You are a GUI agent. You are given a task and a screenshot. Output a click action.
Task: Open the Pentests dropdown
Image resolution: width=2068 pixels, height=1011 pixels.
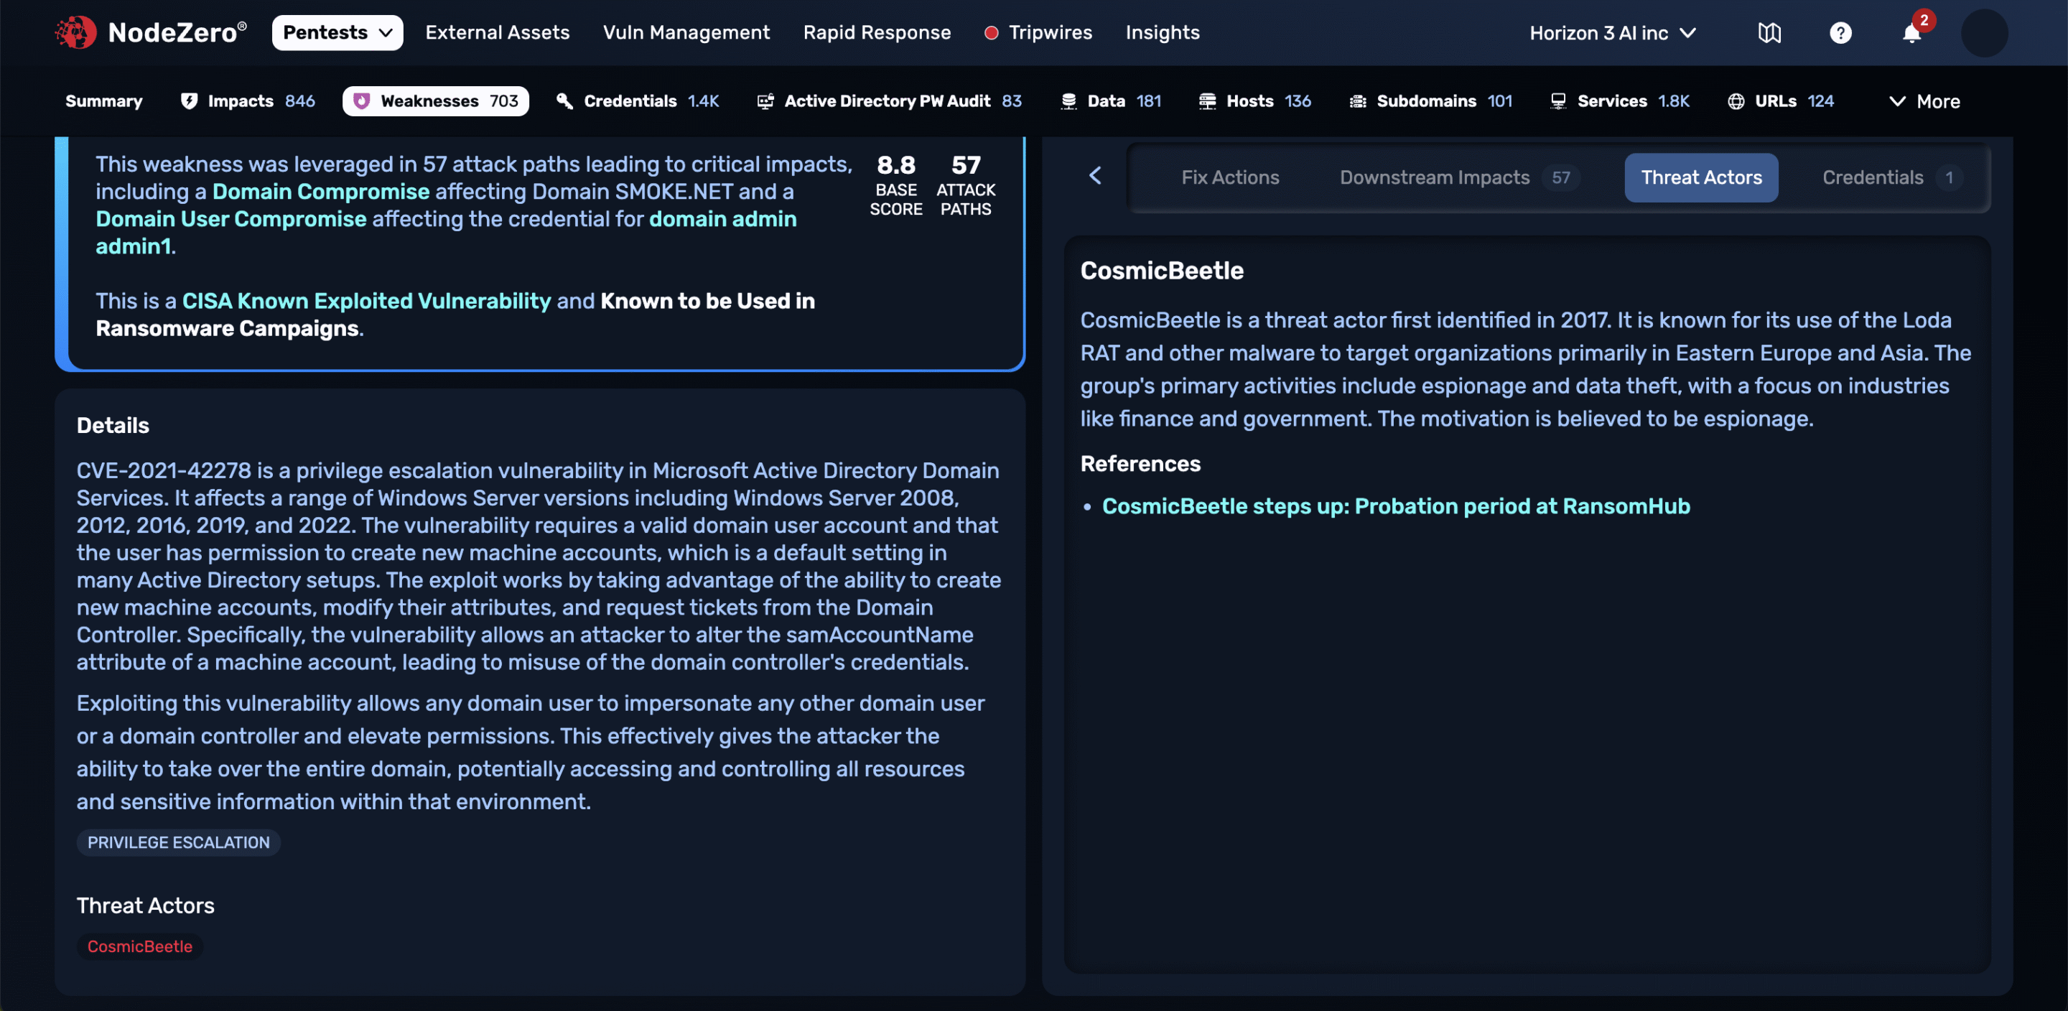[x=337, y=33]
